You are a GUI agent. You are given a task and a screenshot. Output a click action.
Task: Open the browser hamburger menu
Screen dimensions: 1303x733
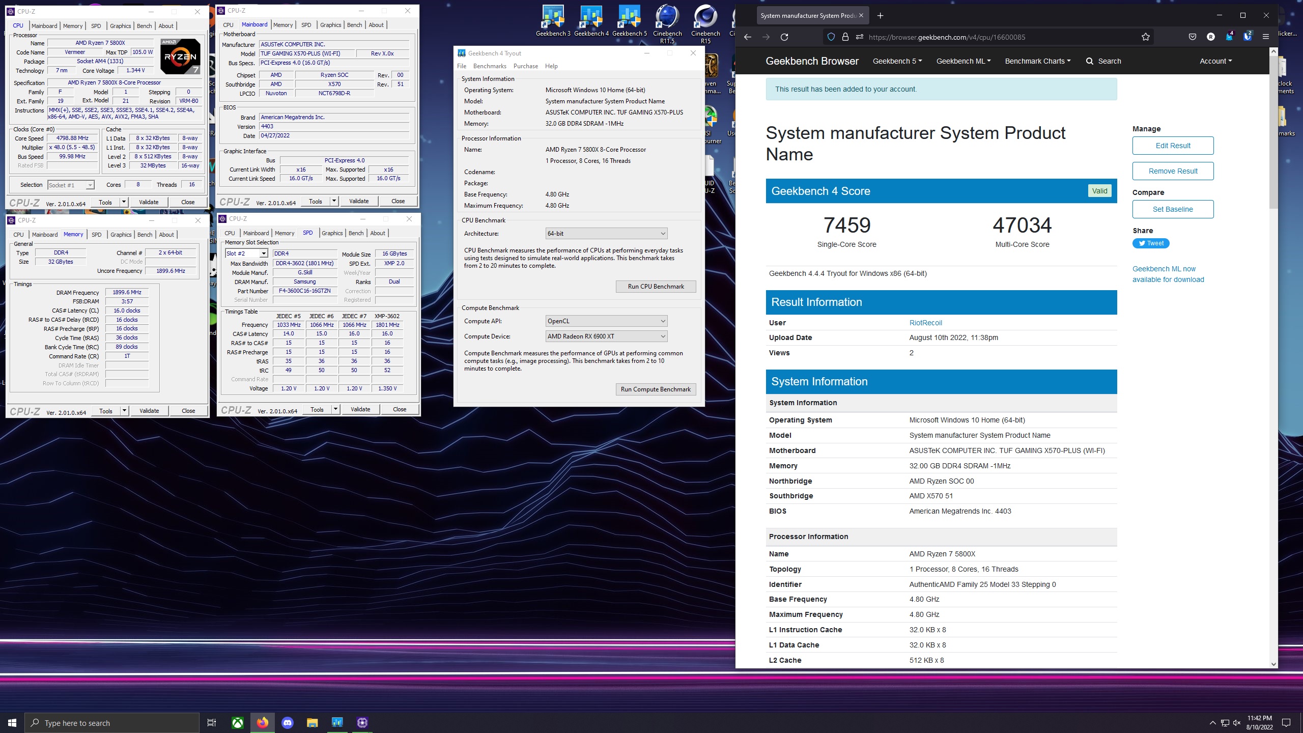[x=1265, y=37]
